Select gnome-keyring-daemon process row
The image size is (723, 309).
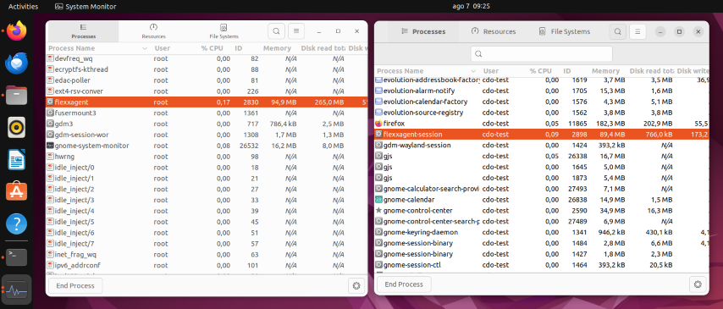coord(542,232)
